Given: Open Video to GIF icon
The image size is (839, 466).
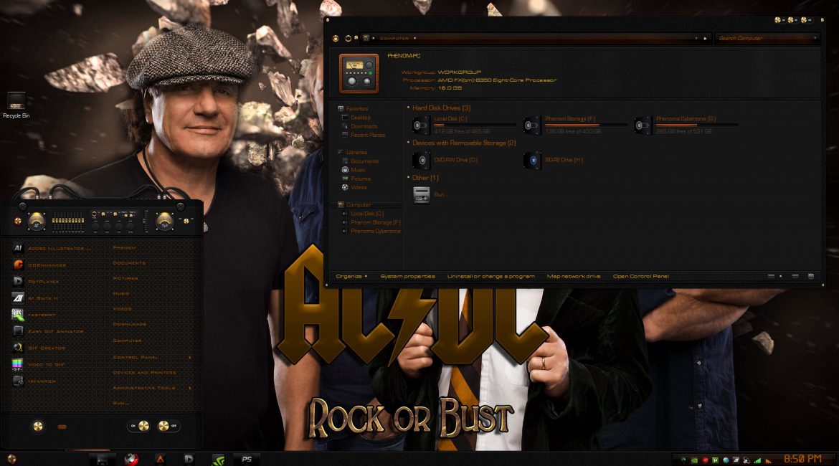Looking at the screenshot, I should coord(18,364).
